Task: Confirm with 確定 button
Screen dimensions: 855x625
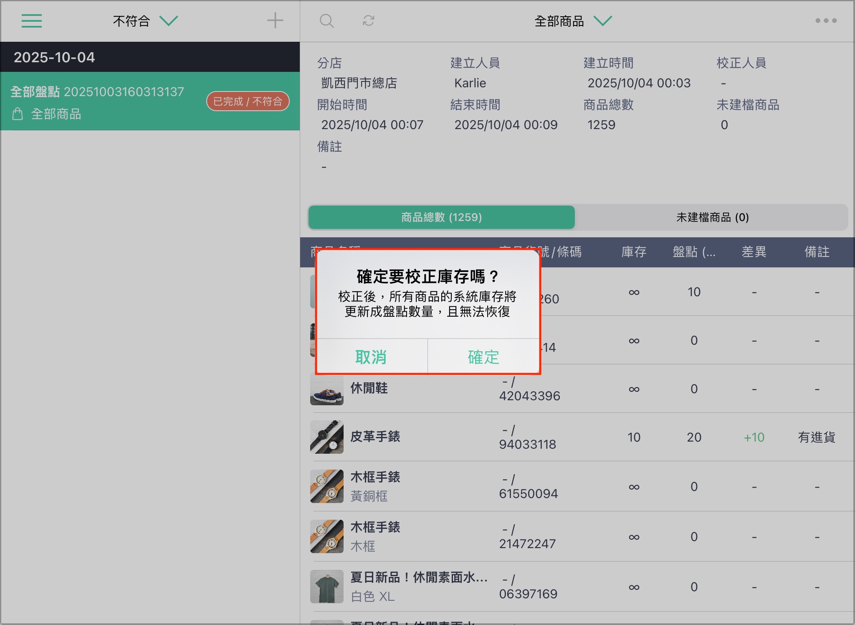Action: click(x=483, y=357)
